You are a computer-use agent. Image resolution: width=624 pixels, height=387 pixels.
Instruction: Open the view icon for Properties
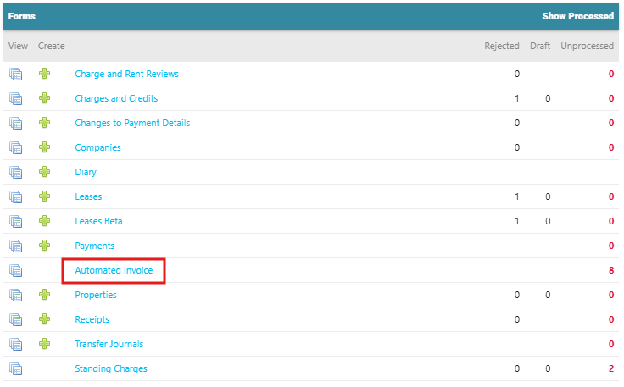pos(16,296)
